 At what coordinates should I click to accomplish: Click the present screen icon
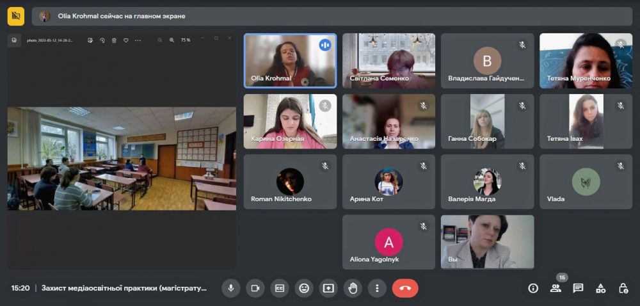point(328,288)
